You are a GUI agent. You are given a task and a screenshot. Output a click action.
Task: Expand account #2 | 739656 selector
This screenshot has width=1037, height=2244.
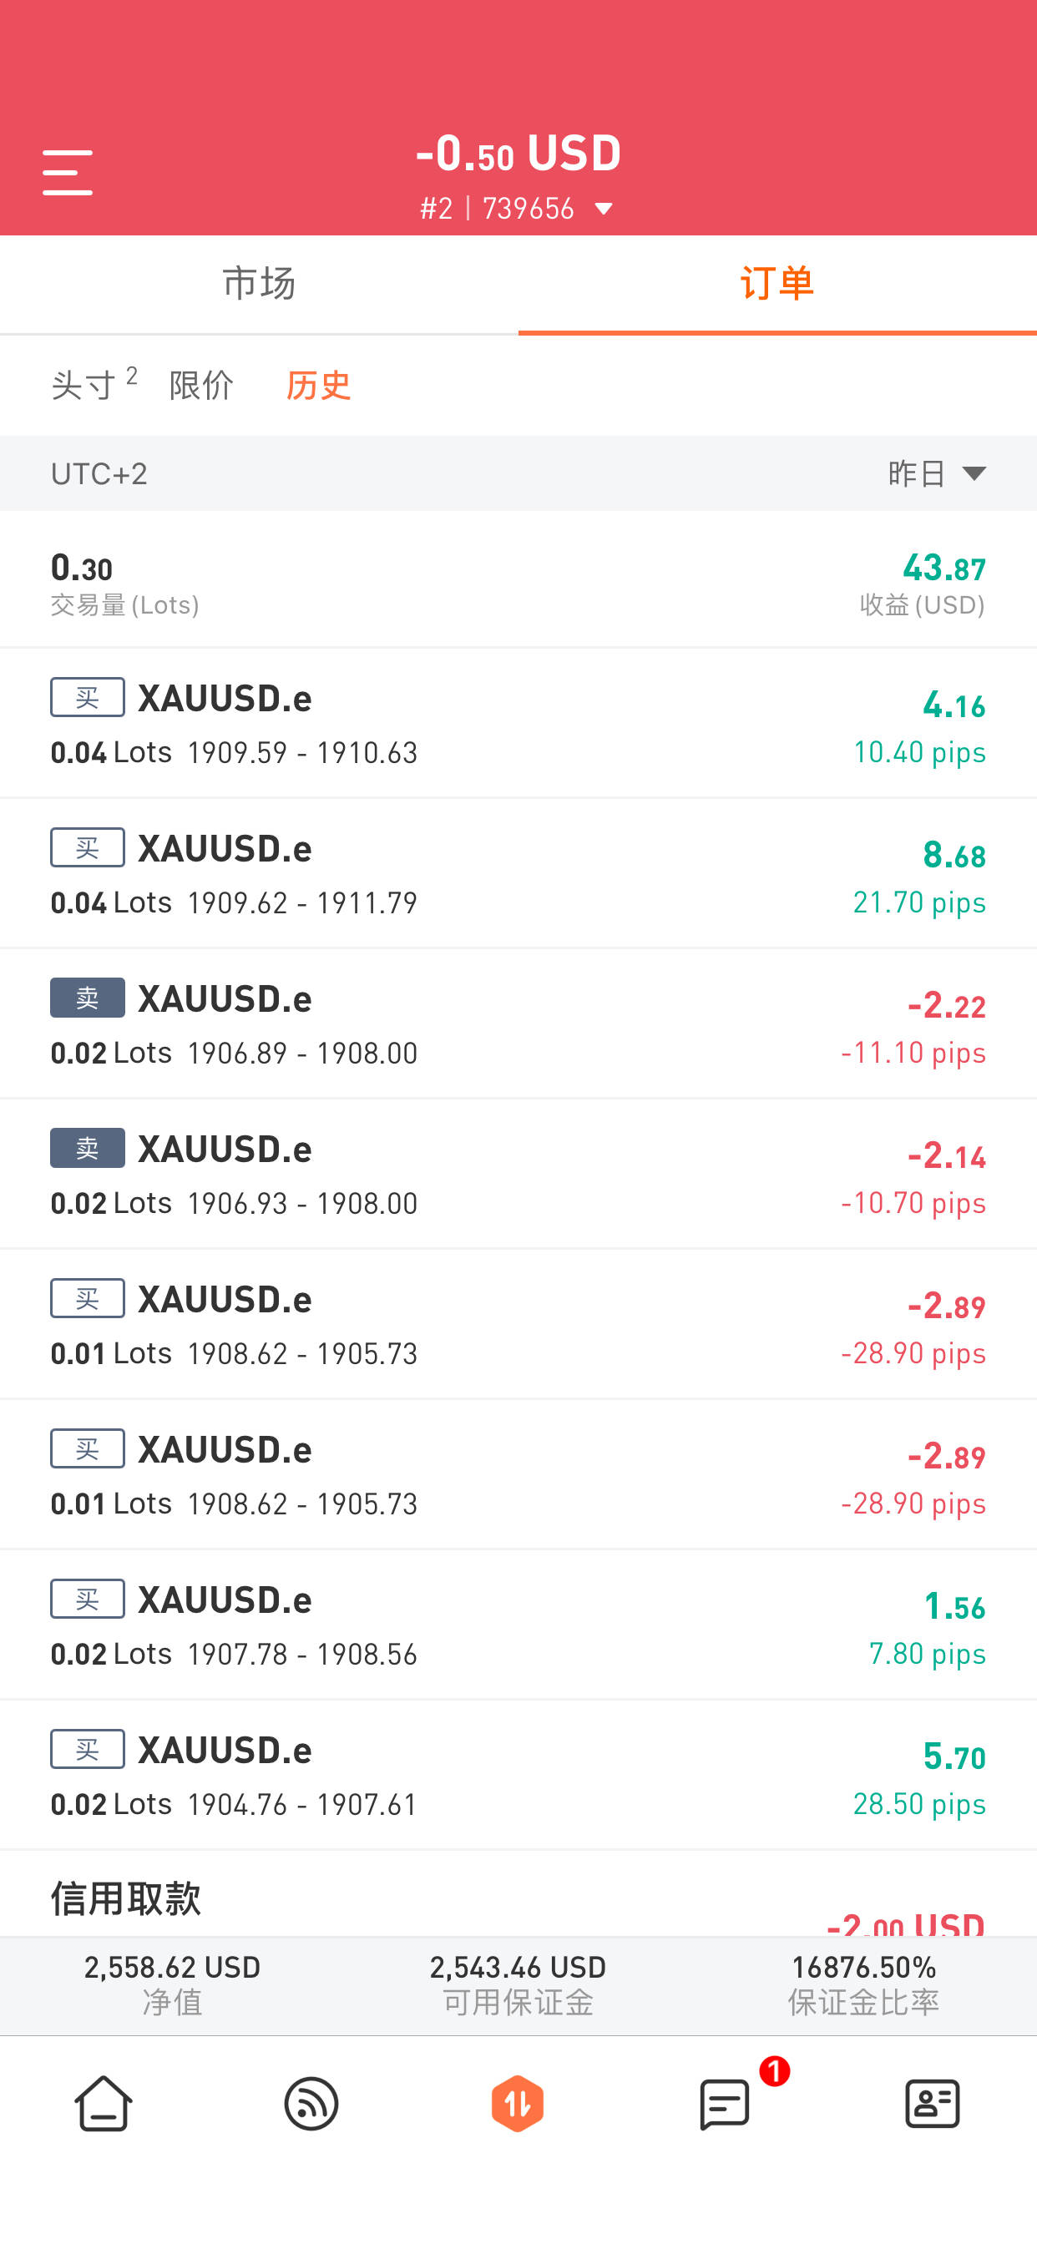point(518,209)
